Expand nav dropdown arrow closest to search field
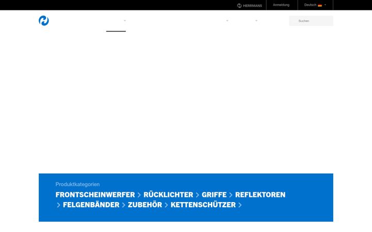The height and width of the screenshot is (232, 372). click(x=256, y=21)
